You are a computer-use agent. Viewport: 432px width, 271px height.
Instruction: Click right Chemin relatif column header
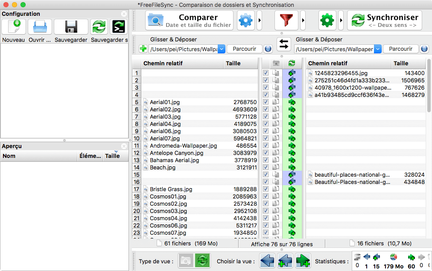point(348,63)
